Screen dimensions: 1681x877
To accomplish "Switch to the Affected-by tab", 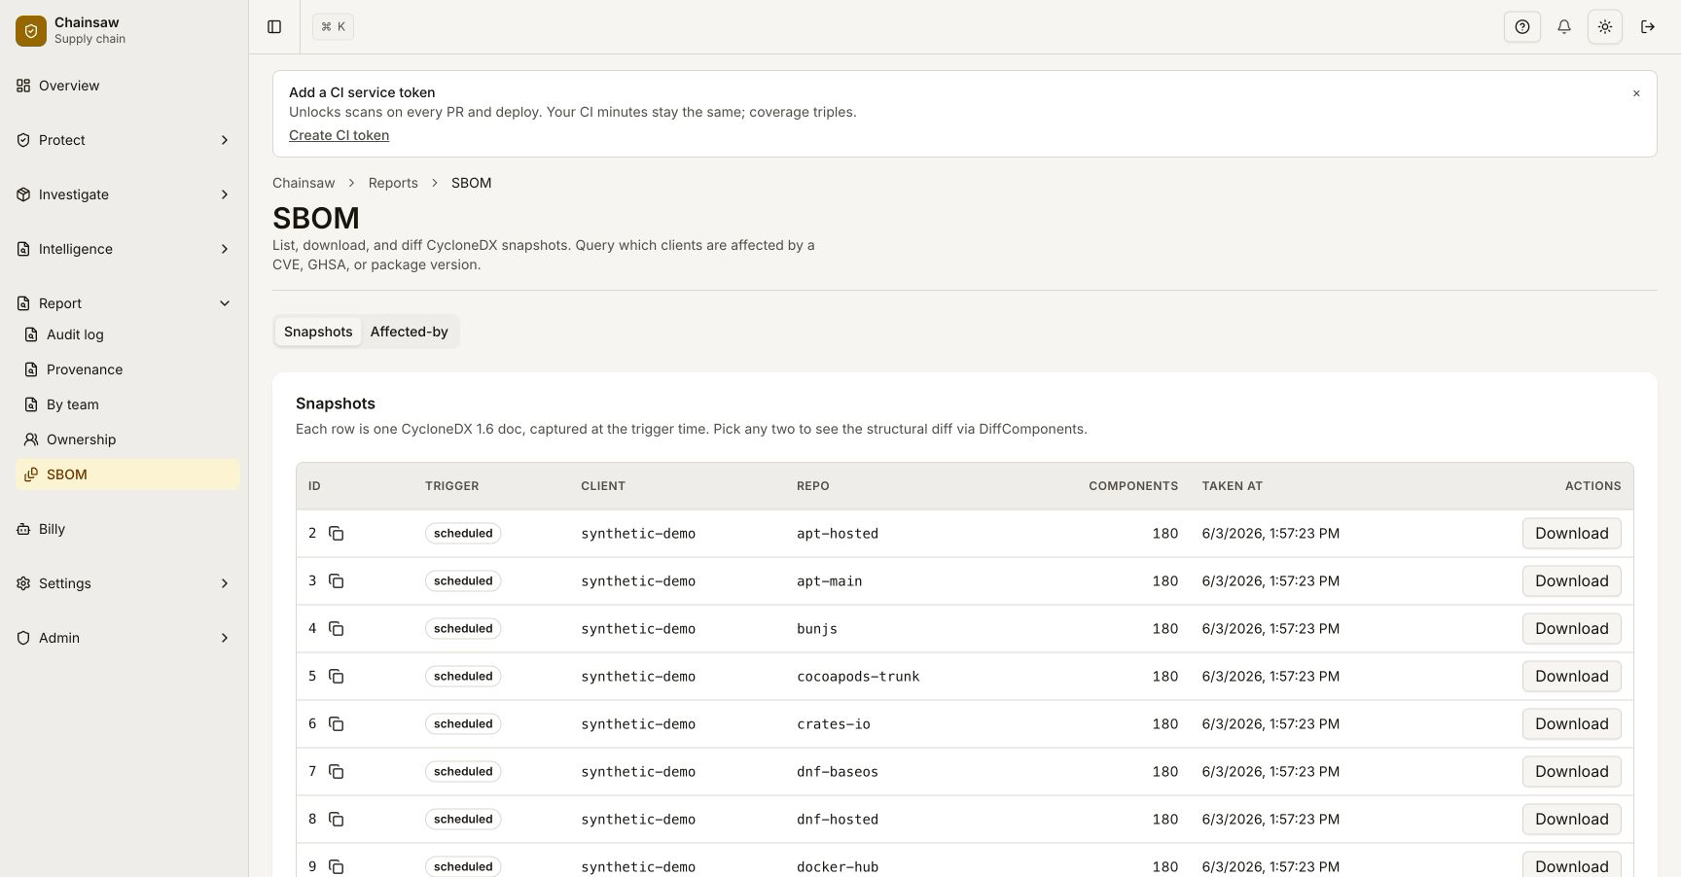I will [409, 332].
